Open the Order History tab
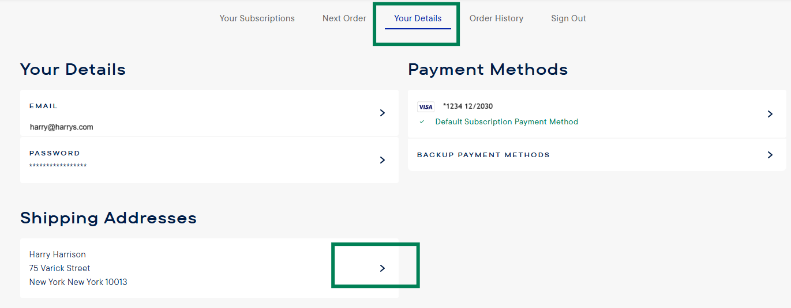 coord(496,18)
